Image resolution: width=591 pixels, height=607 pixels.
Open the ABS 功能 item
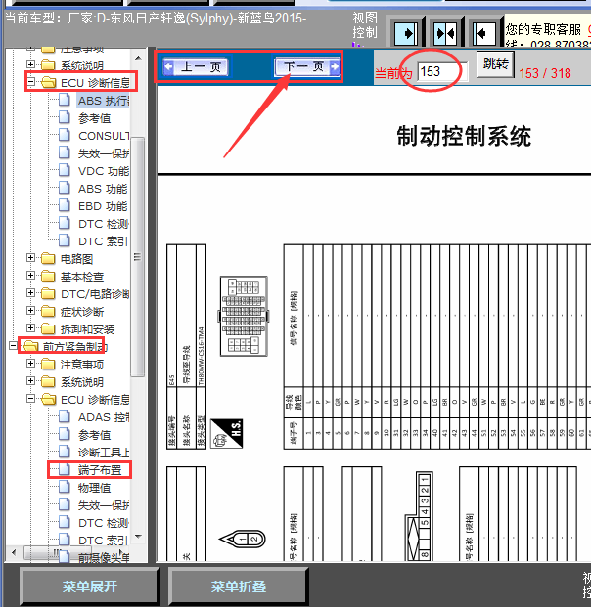[x=103, y=189]
